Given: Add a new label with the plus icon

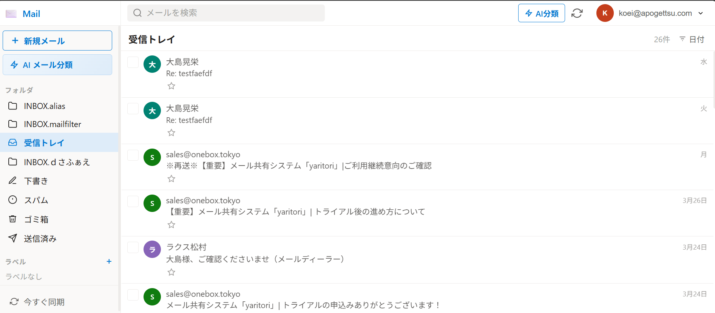Looking at the screenshot, I should click(109, 261).
